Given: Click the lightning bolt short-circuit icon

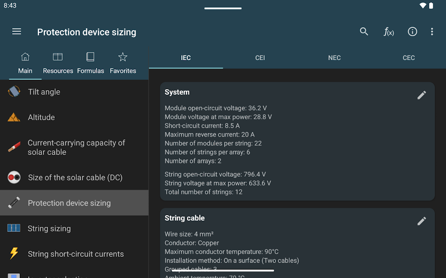Looking at the screenshot, I should point(14,253).
